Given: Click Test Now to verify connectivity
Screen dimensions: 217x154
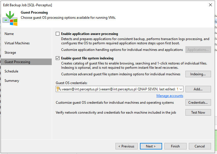Looking at the screenshot, I should point(198,113).
